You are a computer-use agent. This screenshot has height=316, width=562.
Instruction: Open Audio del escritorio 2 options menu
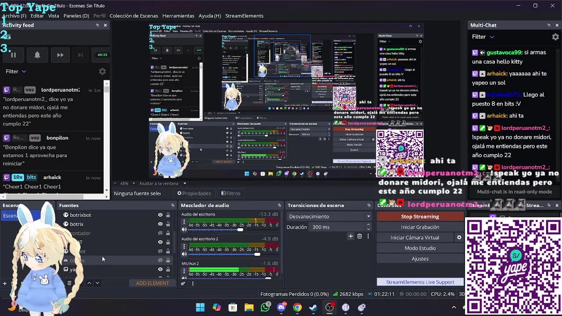pos(184,247)
